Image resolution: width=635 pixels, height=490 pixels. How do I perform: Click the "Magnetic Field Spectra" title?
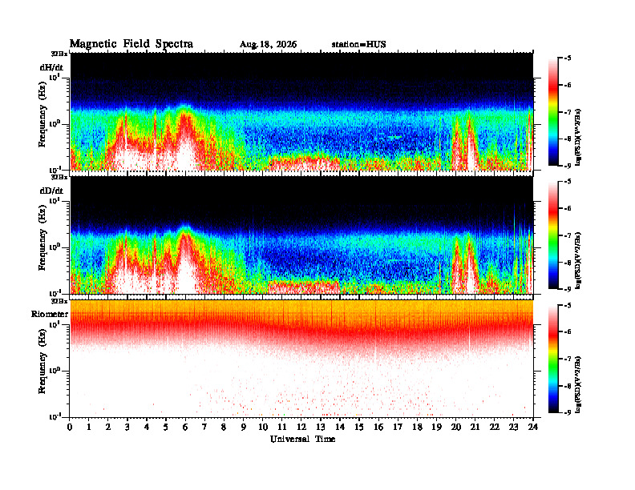point(131,44)
